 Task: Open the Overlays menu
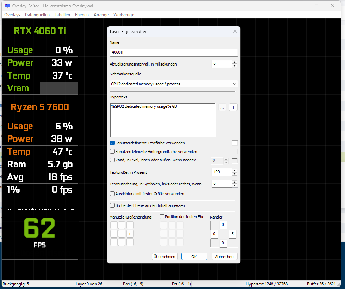[x=12, y=15]
